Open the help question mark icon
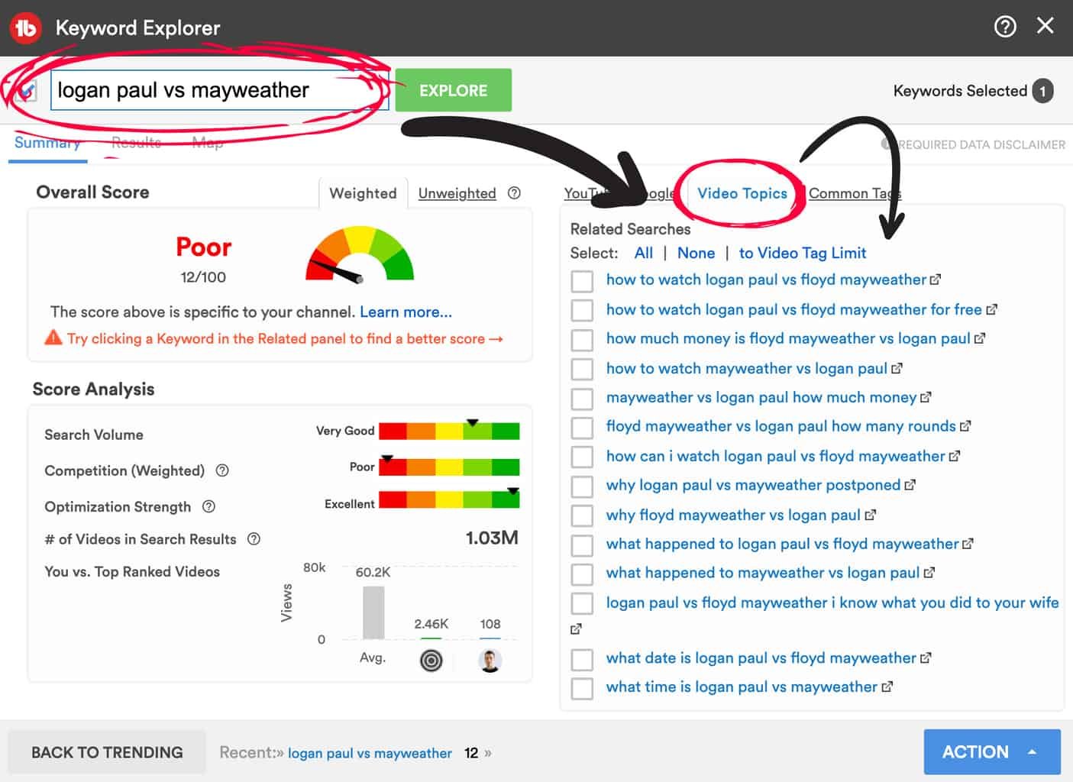 click(1005, 27)
